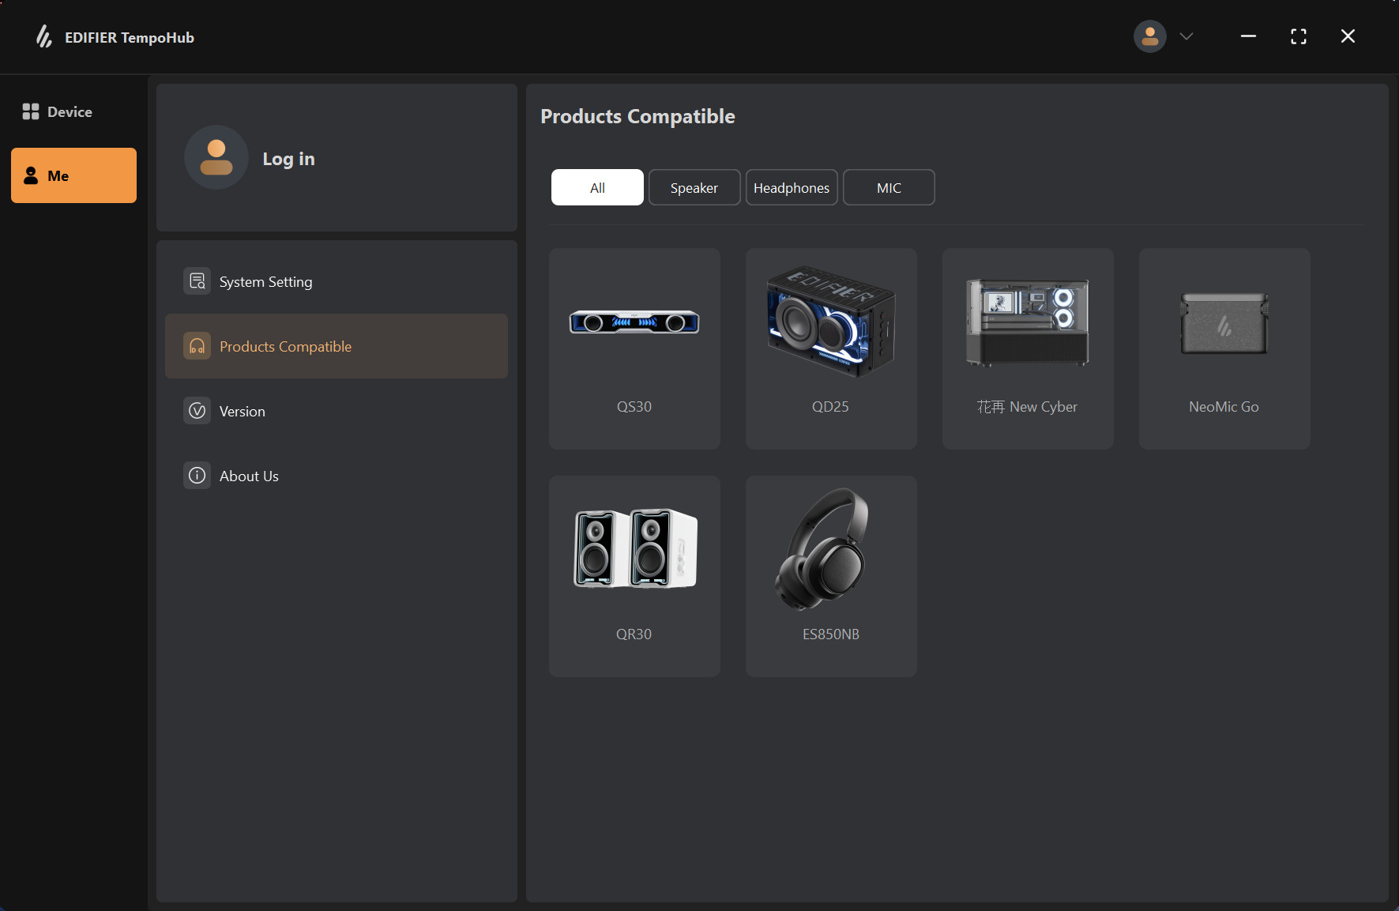Expand the account dropdown chevron
The image size is (1399, 911).
[x=1187, y=36]
